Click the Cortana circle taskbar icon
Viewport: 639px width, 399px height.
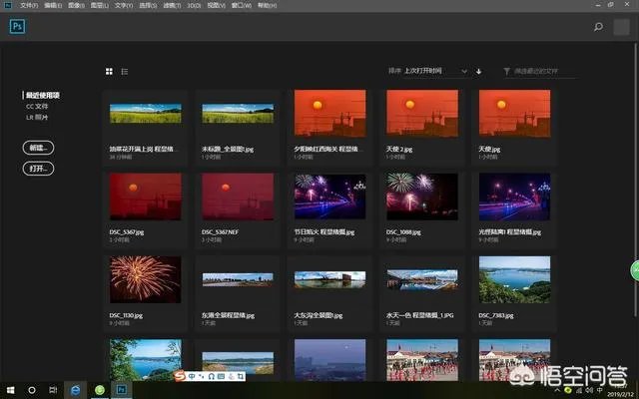(31, 390)
